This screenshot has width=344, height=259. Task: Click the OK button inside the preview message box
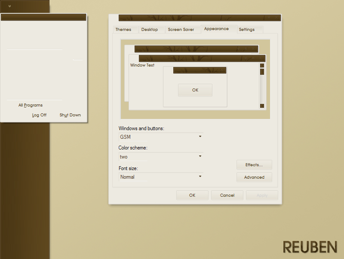pos(195,90)
